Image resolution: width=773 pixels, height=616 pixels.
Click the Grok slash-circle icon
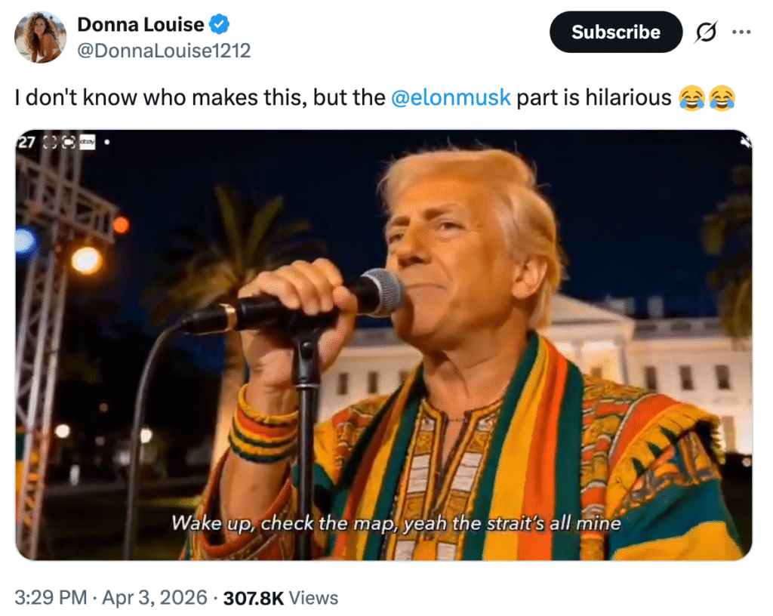click(707, 32)
